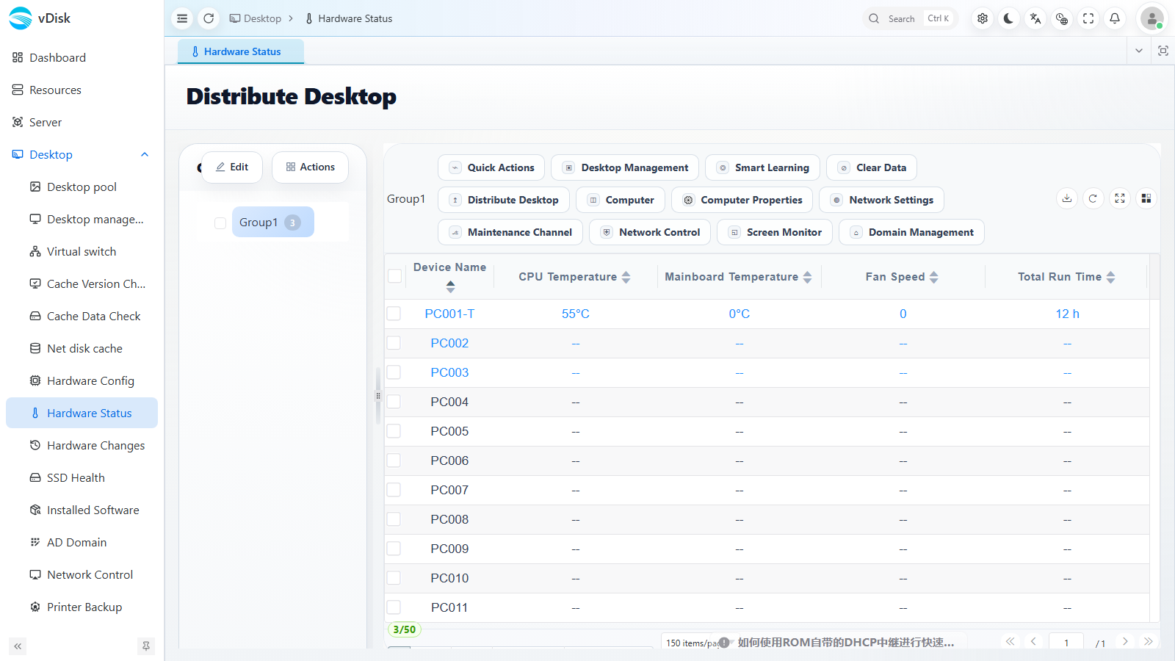The image size is (1175, 661).
Task: Select all devices with the header checkbox
Action: coord(395,276)
